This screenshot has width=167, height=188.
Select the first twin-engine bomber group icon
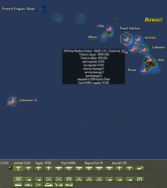pos(59,168)
